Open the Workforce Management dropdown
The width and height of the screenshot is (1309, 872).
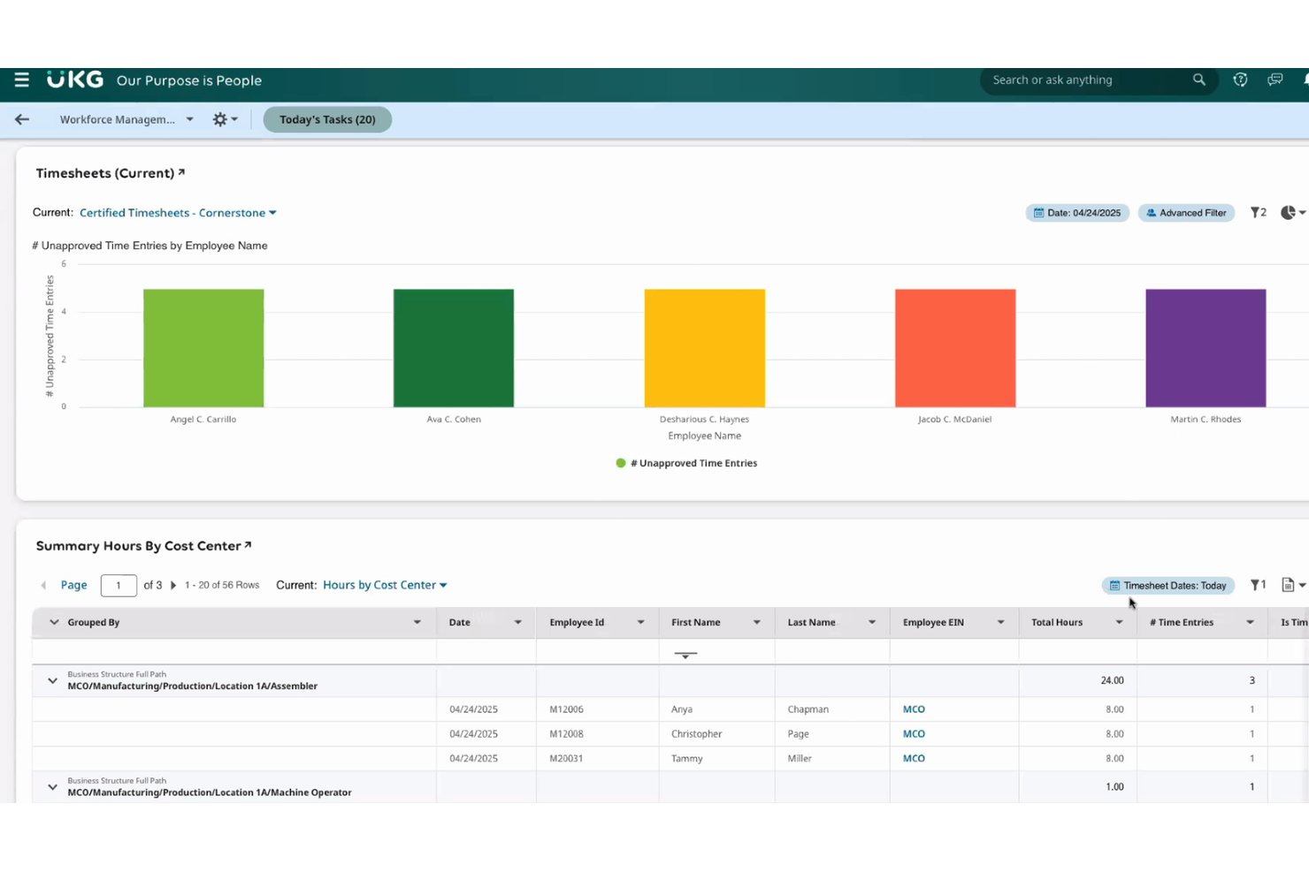pos(126,119)
